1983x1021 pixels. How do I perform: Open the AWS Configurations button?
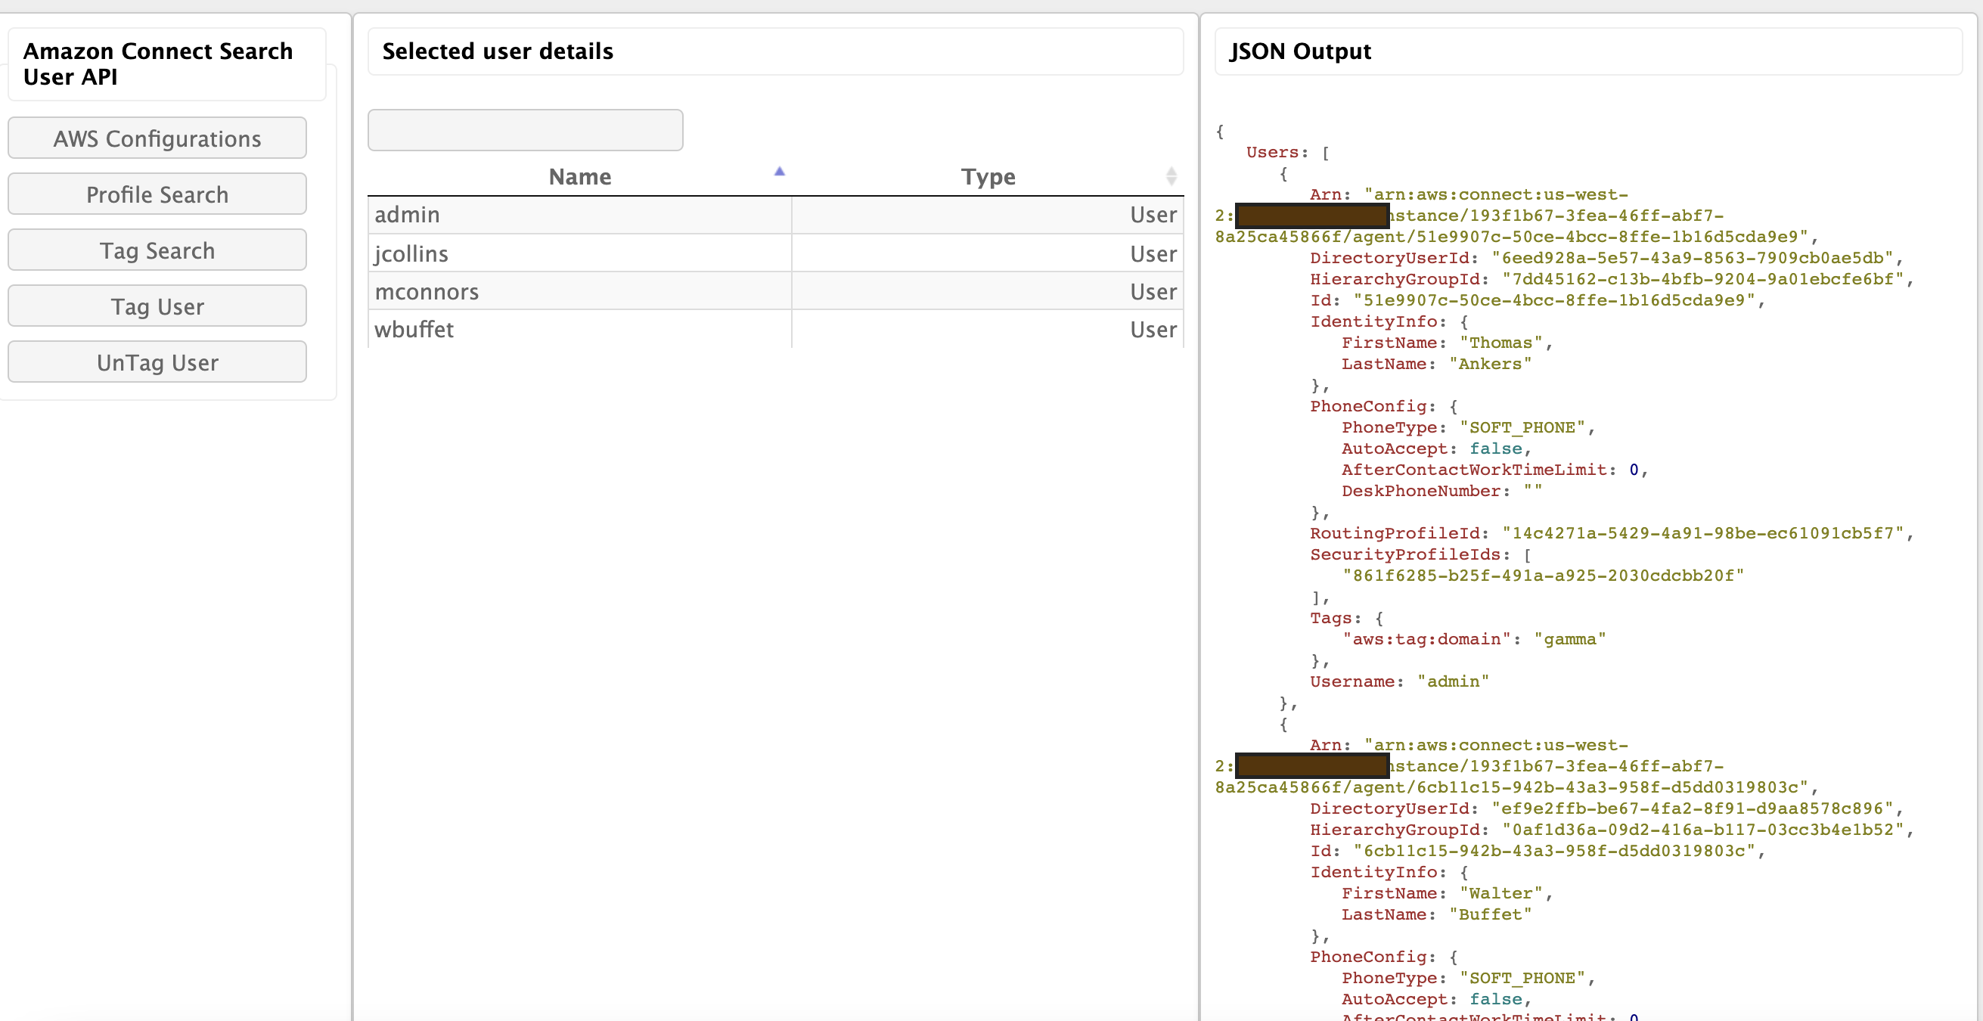tap(157, 138)
